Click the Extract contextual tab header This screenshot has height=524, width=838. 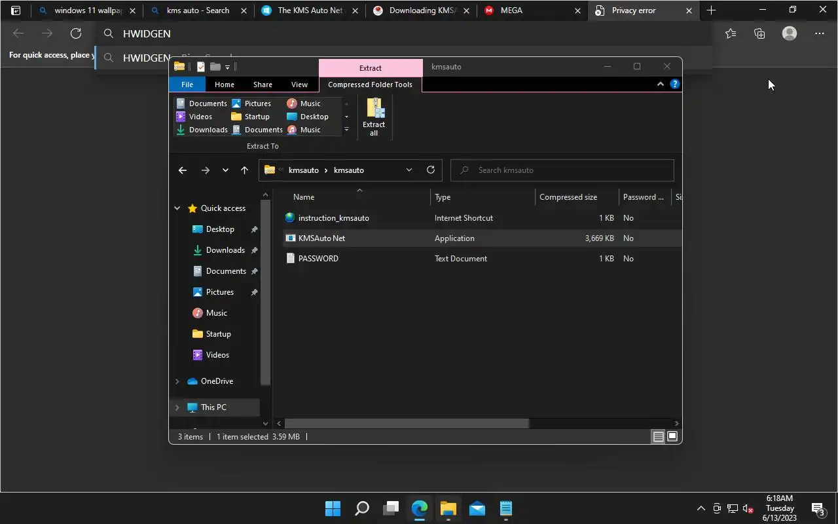click(371, 67)
